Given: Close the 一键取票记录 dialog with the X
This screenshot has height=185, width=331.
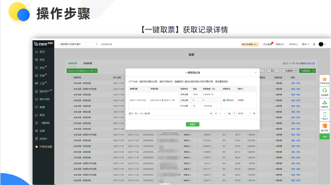Looking at the screenshot, I should [x=255, y=72].
